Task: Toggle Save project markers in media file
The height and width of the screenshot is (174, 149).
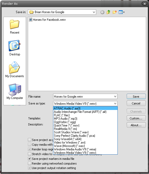Action: click(29, 159)
